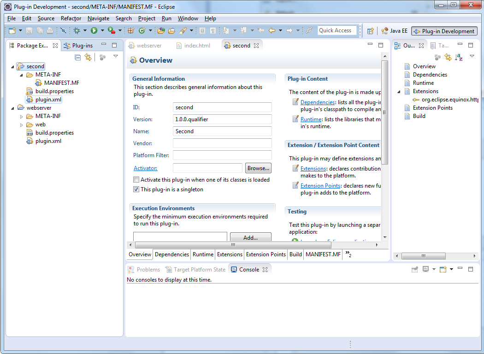Click the External Tools run icon
Image resolution: width=484 pixels, height=354 pixels.
click(112, 30)
